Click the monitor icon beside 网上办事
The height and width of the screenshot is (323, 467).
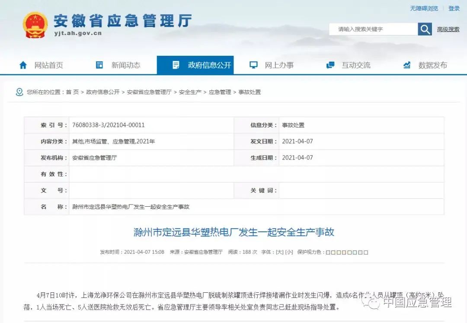pos(253,65)
